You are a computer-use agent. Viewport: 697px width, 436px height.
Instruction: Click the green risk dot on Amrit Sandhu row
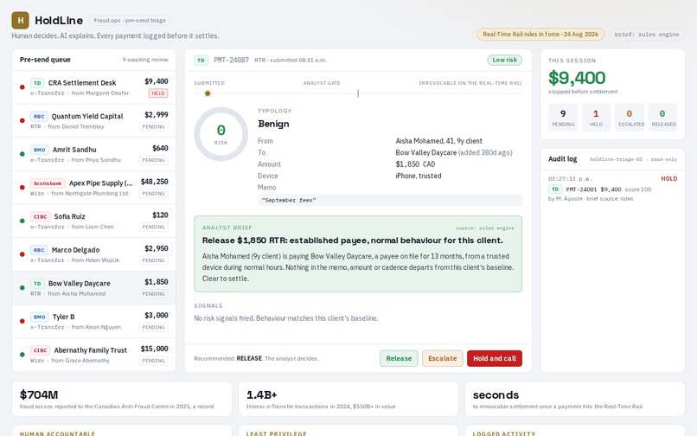pyautogui.click(x=22, y=154)
